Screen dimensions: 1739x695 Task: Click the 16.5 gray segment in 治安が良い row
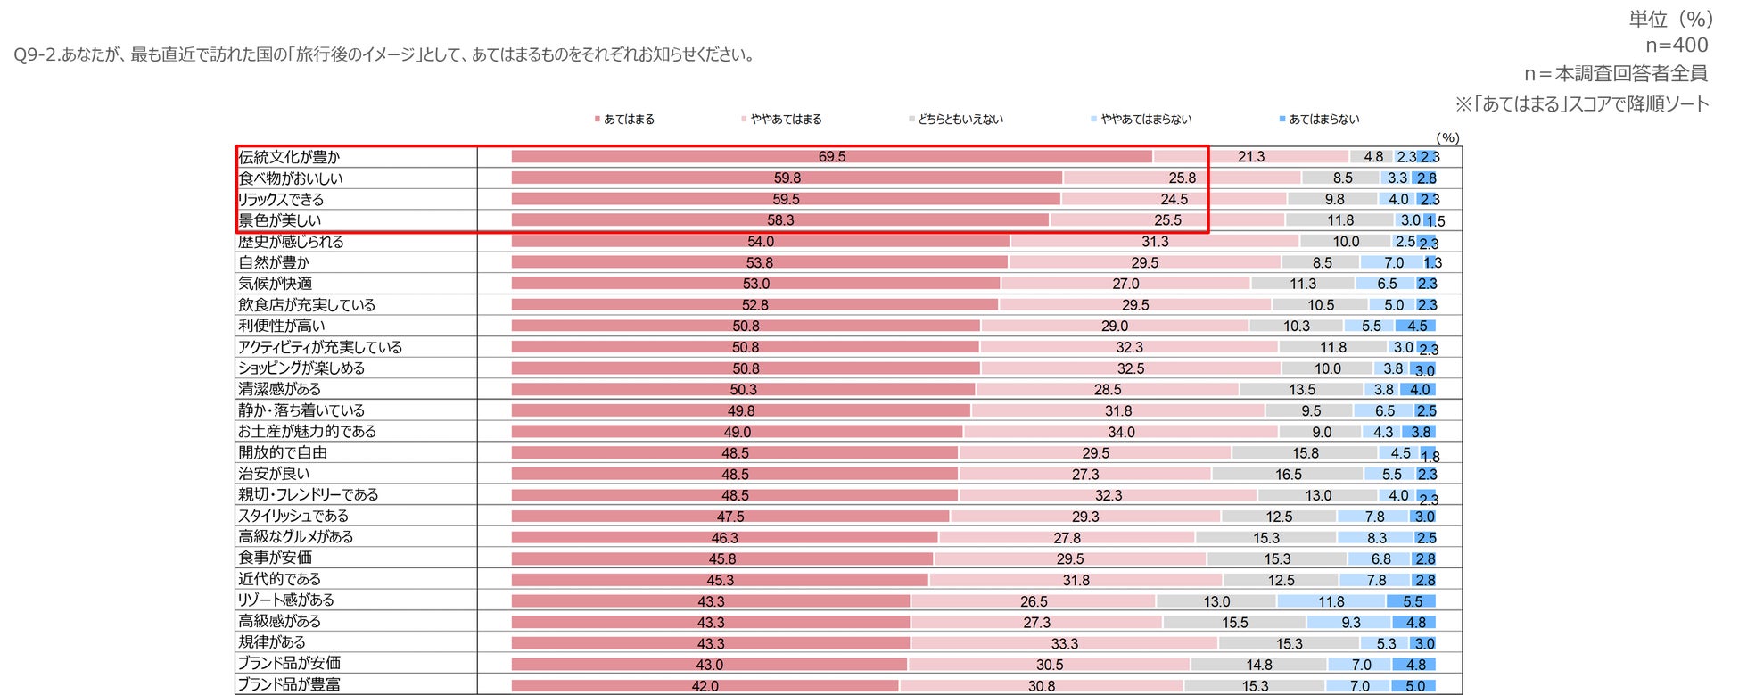1288,475
